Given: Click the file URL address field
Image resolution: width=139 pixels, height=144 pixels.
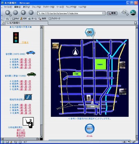Looking at the screenshot, I should 70,13.
